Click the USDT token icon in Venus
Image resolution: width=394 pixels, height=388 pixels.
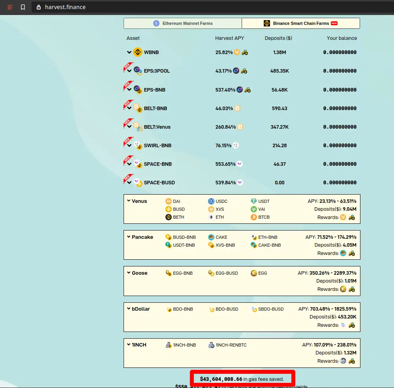(x=254, y=201)
